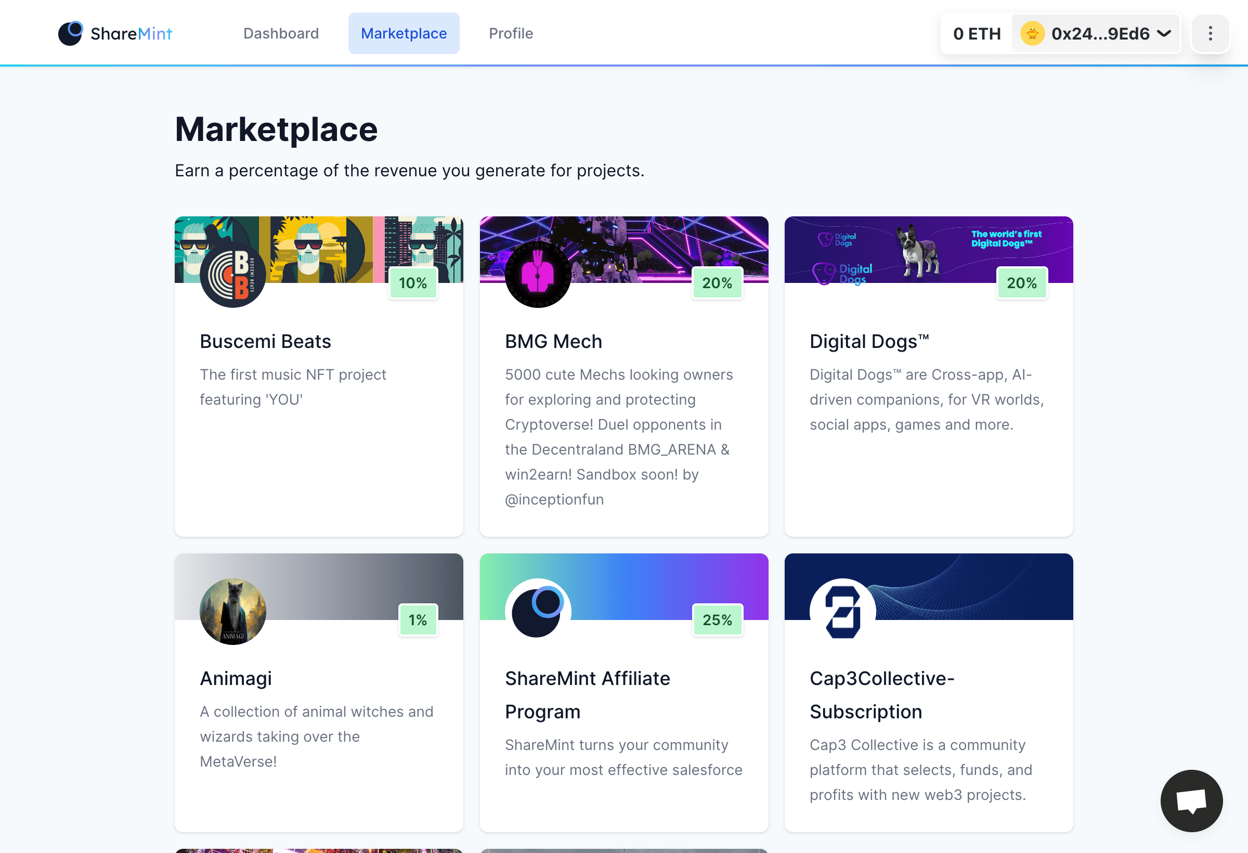Image resolution: width=1248 pixels, height=853 pixels.
Task: Switch to the Profile tab
Action: point(511,33)
